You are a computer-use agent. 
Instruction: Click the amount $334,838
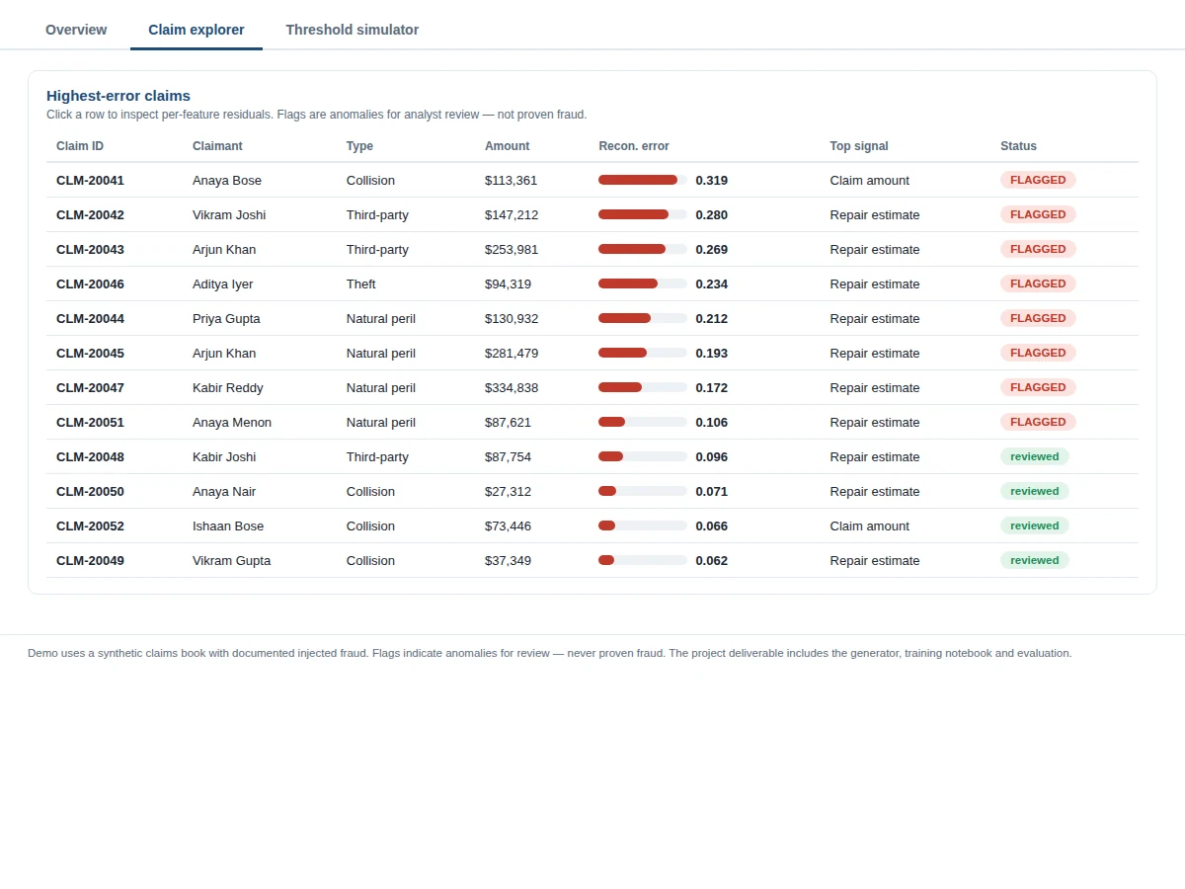click(512, 387)
